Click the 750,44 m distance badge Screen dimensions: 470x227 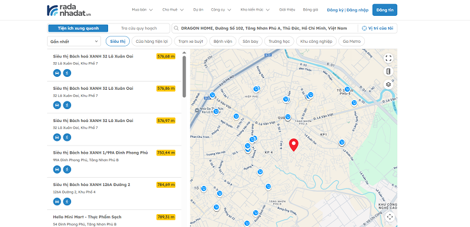pyautogui.click(x=166, y=153)
